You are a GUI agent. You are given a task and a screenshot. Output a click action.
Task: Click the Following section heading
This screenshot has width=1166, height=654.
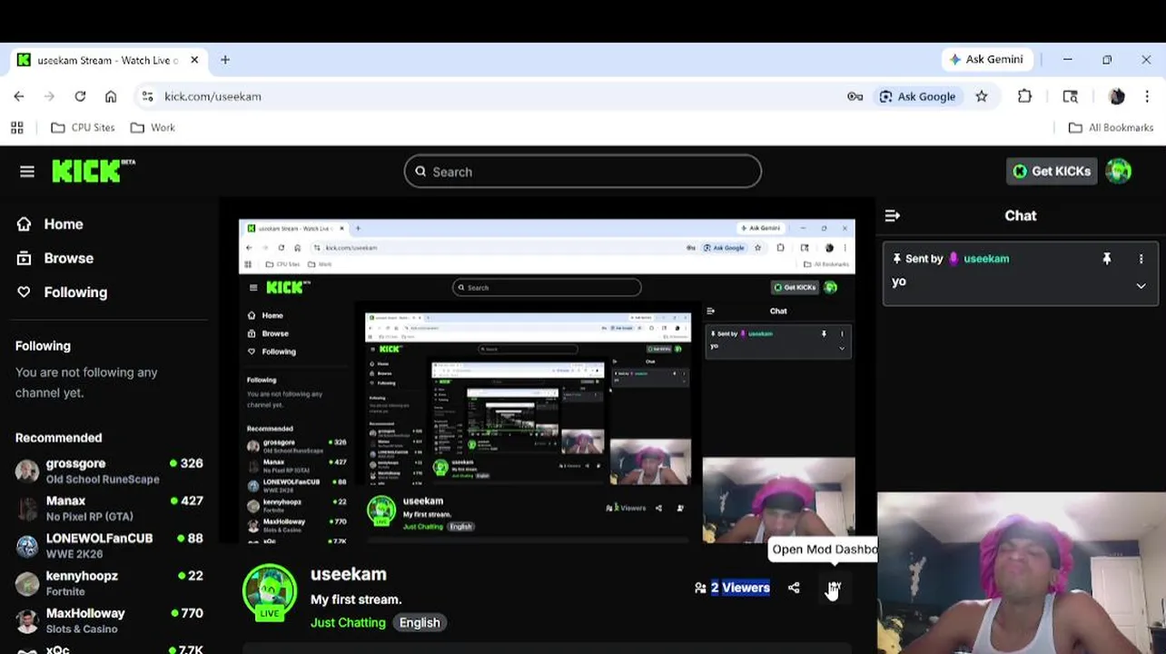[43, 346]
